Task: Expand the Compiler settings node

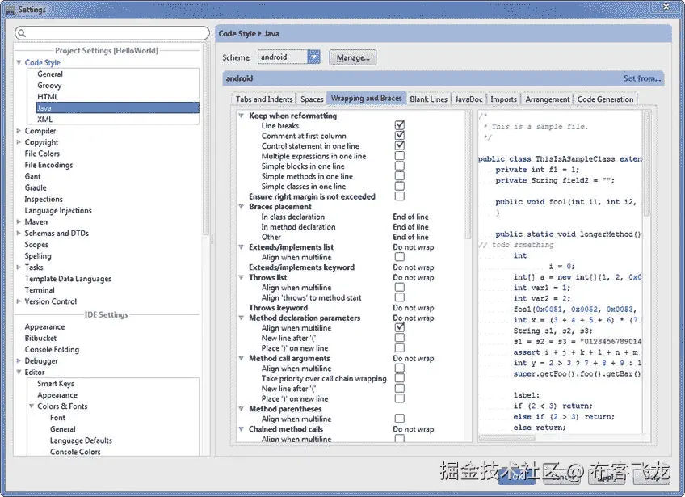Action: coord(18,130)
